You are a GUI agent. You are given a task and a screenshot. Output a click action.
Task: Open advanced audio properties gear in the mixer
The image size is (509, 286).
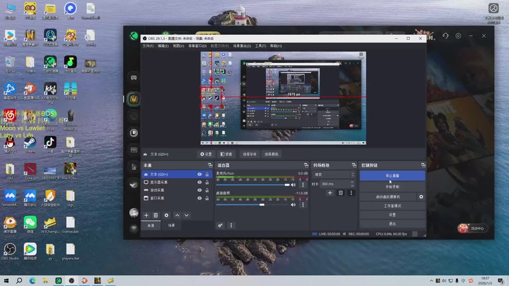pyautogui.click(x=221, y=225)
